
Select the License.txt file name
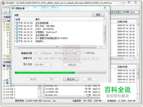click(x=51, y=95)
